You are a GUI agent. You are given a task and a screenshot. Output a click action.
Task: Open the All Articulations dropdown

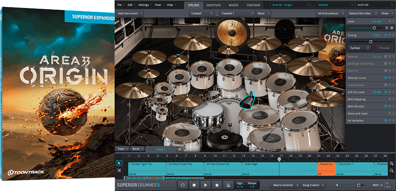pyautogui.click(x=330, y=13)
